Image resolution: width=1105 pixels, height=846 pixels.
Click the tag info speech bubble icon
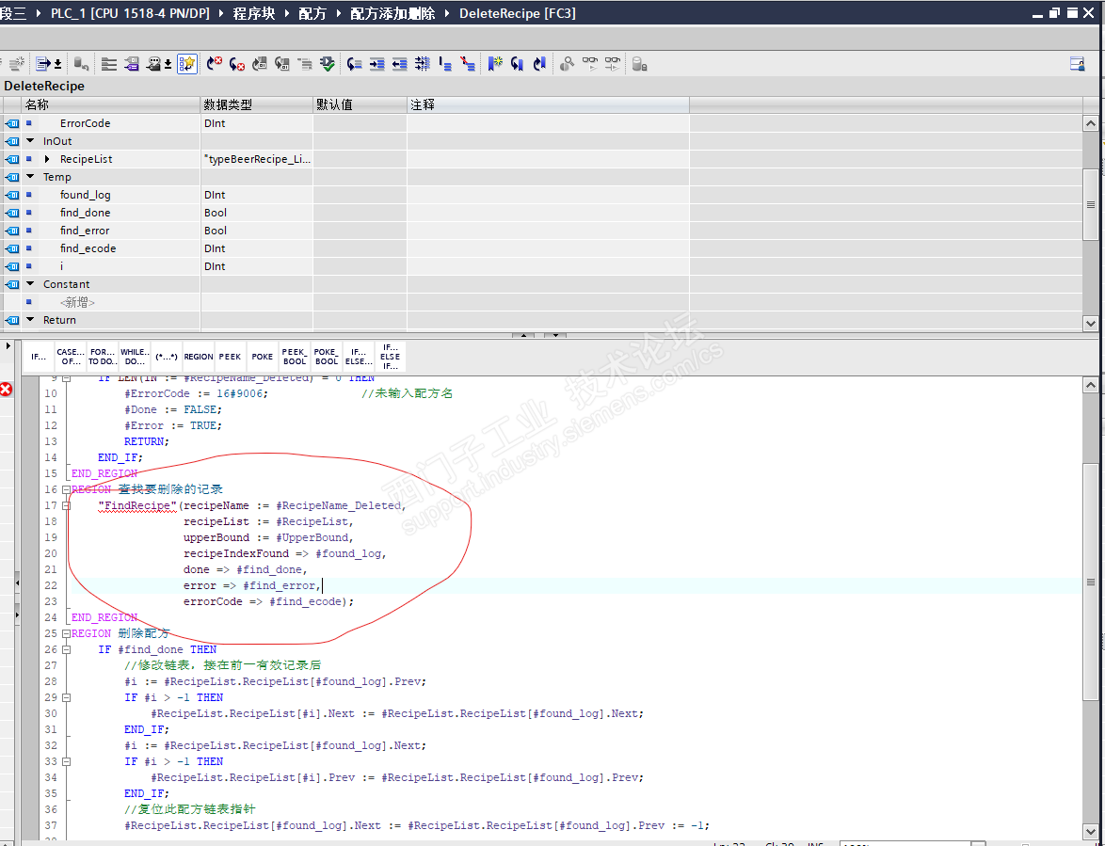pyautogui.click(x=154, y=64)
